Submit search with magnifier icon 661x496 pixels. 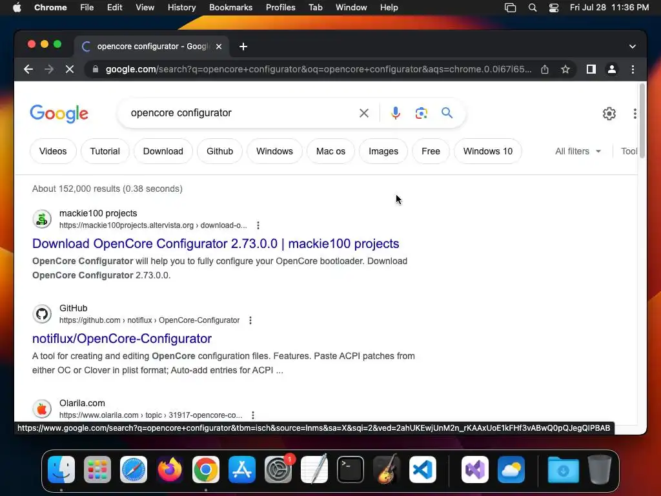447,113
